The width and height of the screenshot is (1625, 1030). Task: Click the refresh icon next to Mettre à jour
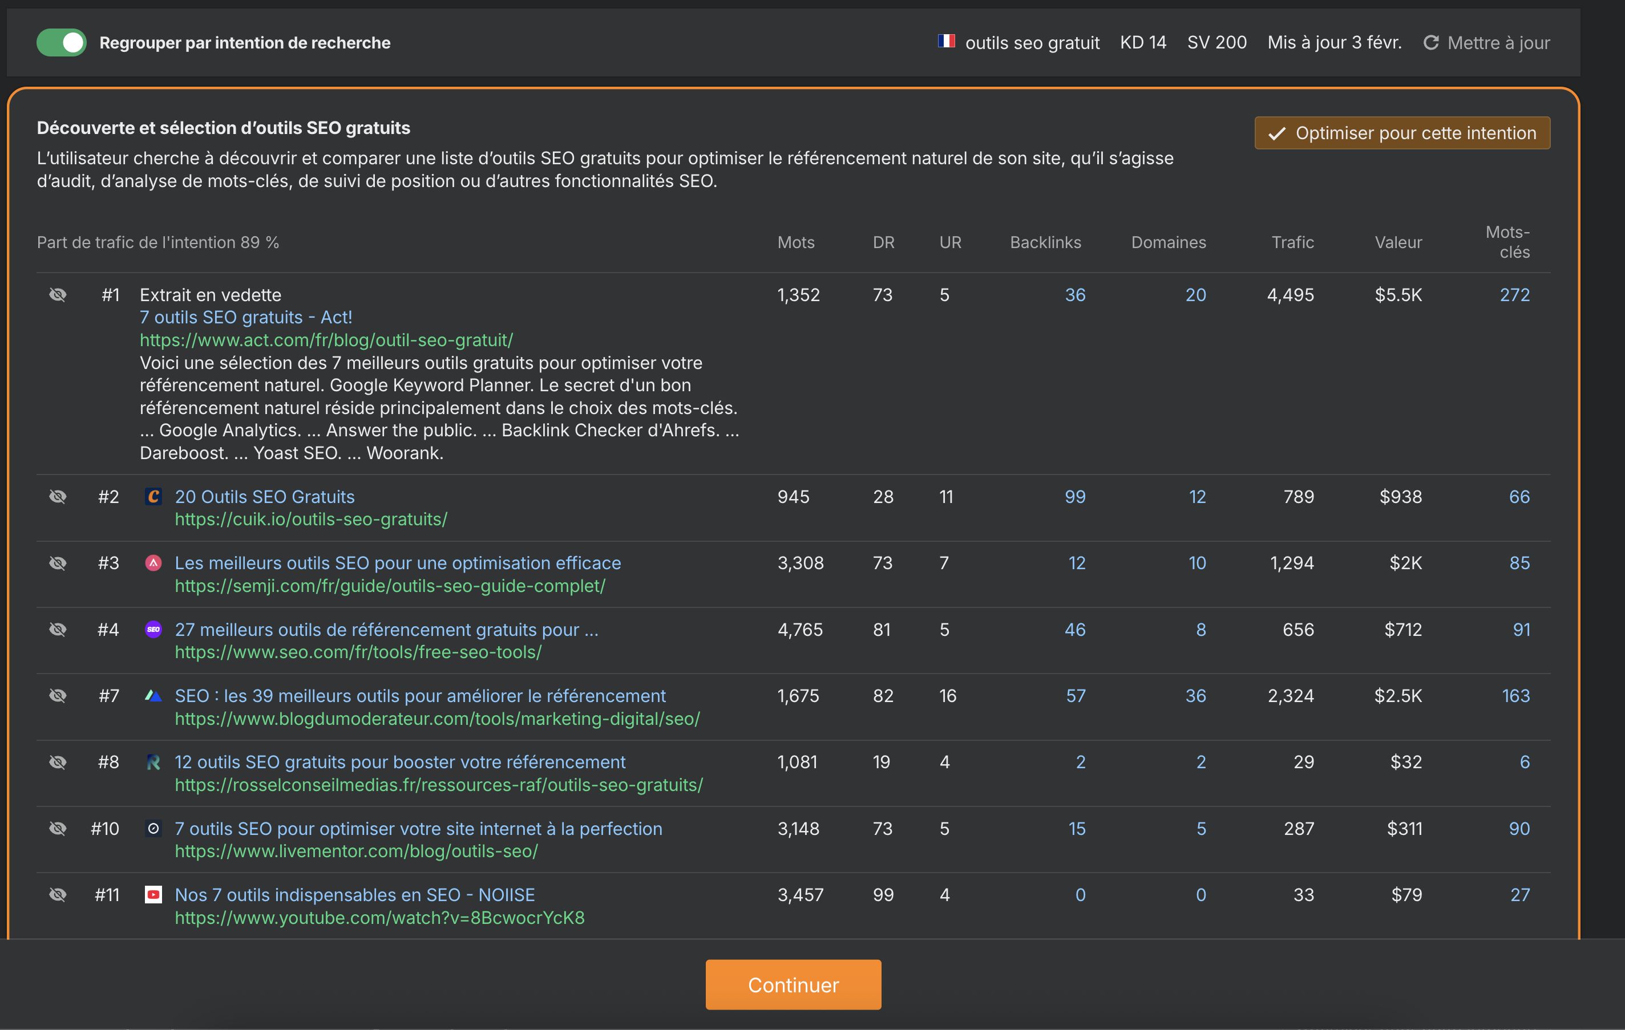[x=1432, y=42]
